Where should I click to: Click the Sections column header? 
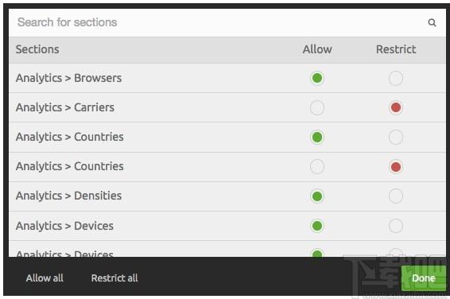coord(37,49)
